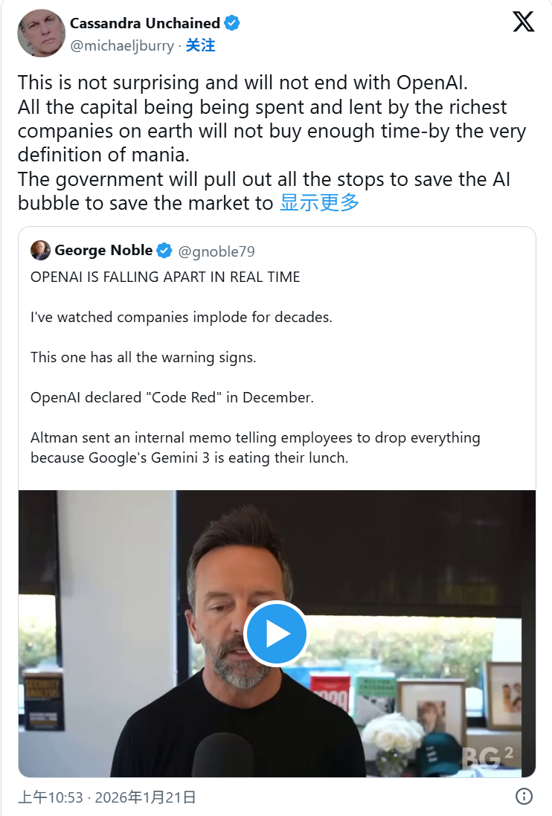
Task: Click the books on the video's left shelf
Action: pyautogui.click(x=43, y=699)
